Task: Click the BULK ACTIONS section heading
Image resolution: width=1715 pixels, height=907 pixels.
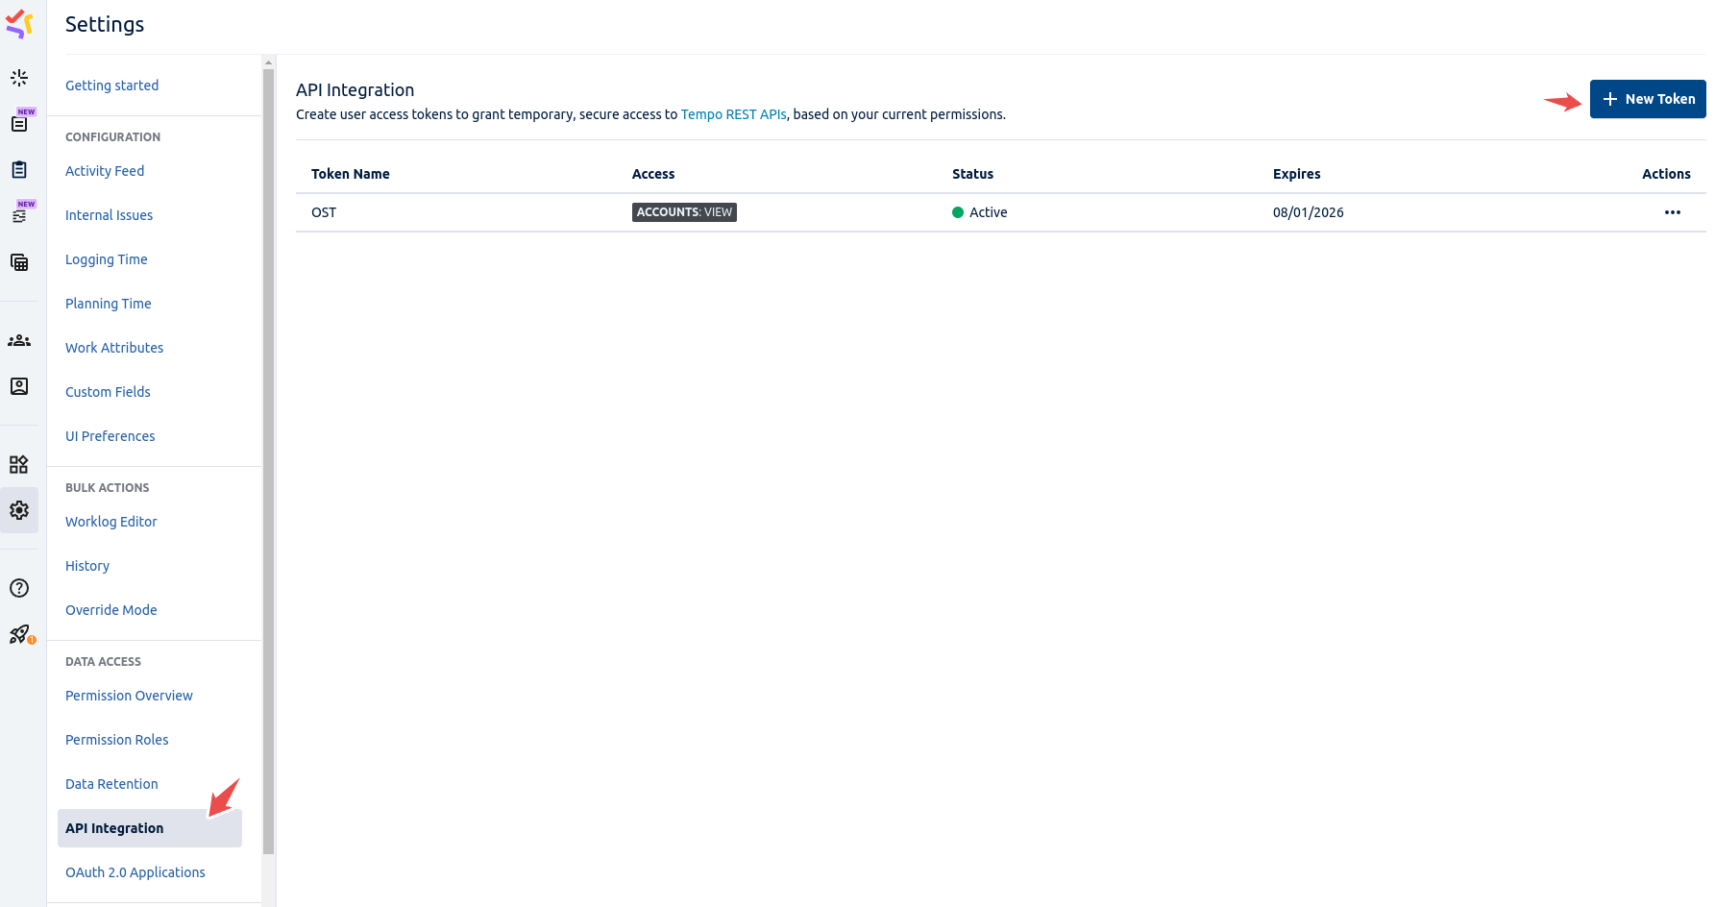Action: [107, 488]
